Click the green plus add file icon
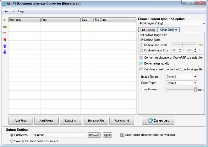 pyautogui.click(x=5, y=20)
